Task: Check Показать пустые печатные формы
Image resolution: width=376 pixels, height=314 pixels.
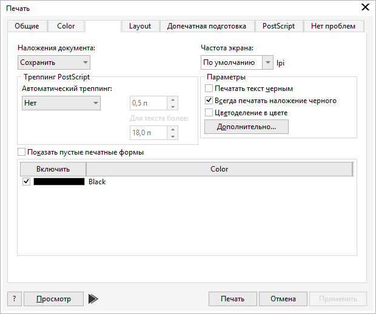Action: (21, 152)
